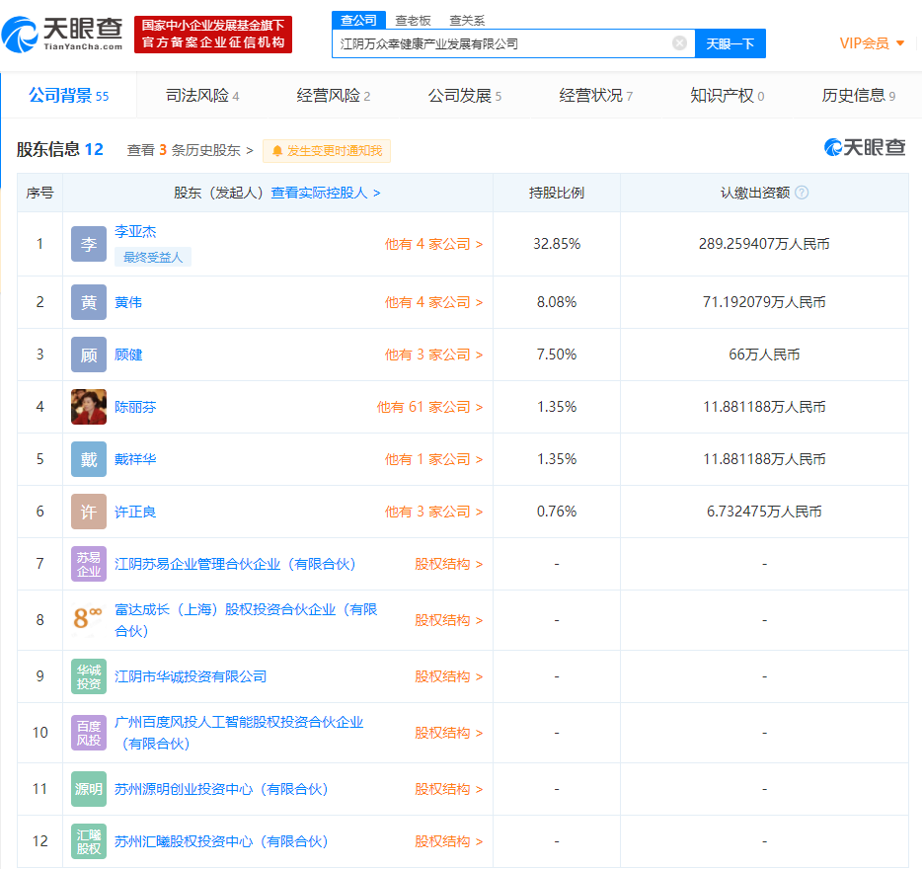Click 陈丽芬's profile photo thumbnail

[89, 407]
